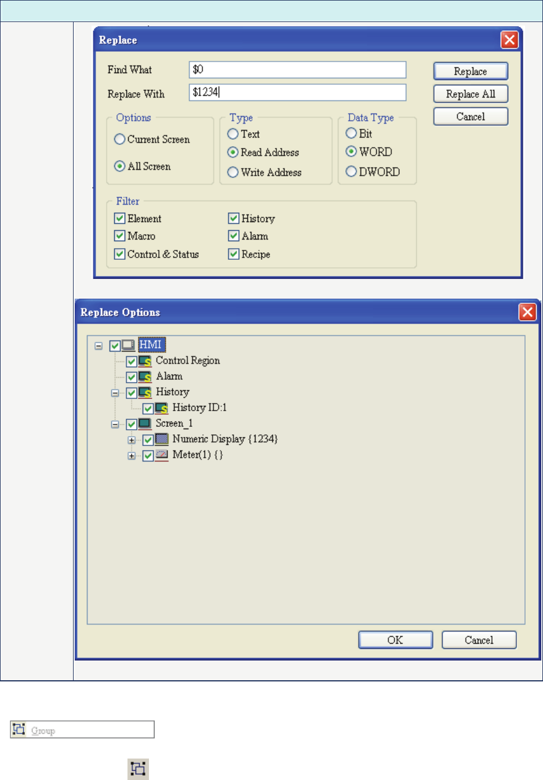Toggle the Alarm filter checkbox
This screenshot has width=543, height=780.
tap(234, 235)
